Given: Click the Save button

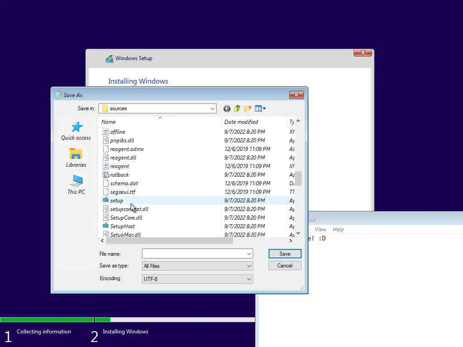Looking at the screenshot, I should tap(285, 254).
